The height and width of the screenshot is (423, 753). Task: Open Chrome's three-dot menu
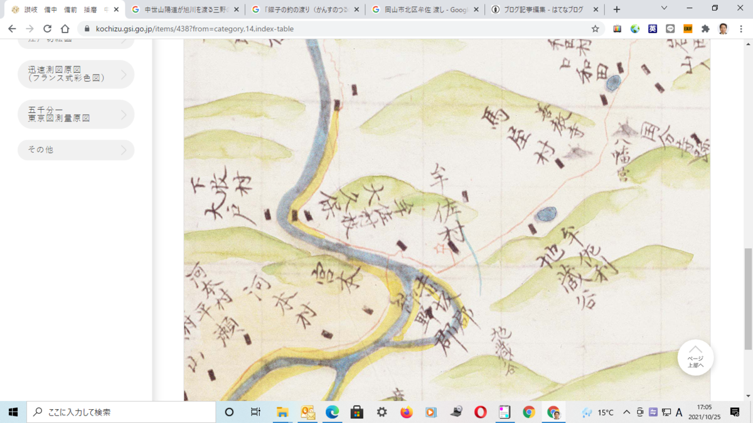click(740, 29)
